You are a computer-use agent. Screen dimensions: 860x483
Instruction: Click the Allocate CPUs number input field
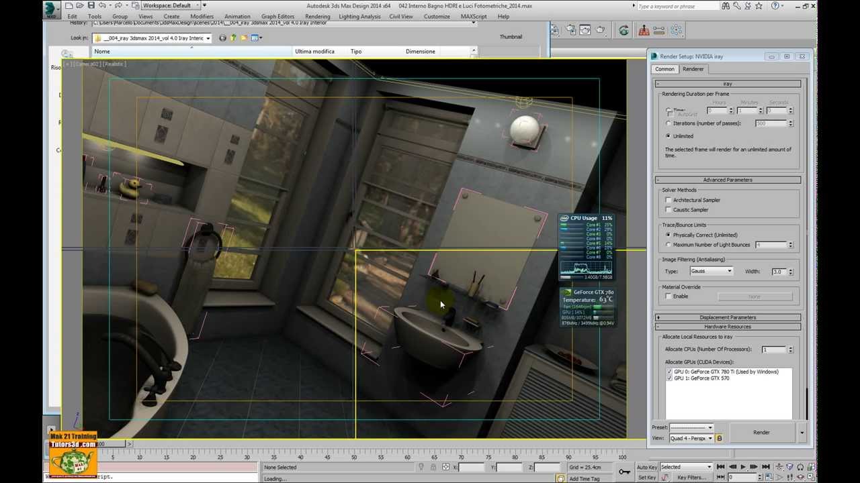click(x=773, y=350)
